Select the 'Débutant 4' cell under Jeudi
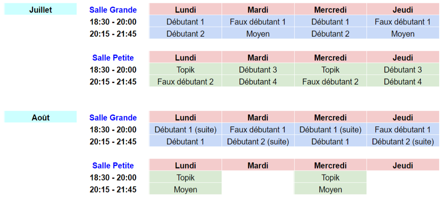The image size is (444, 199). (403, 82)
